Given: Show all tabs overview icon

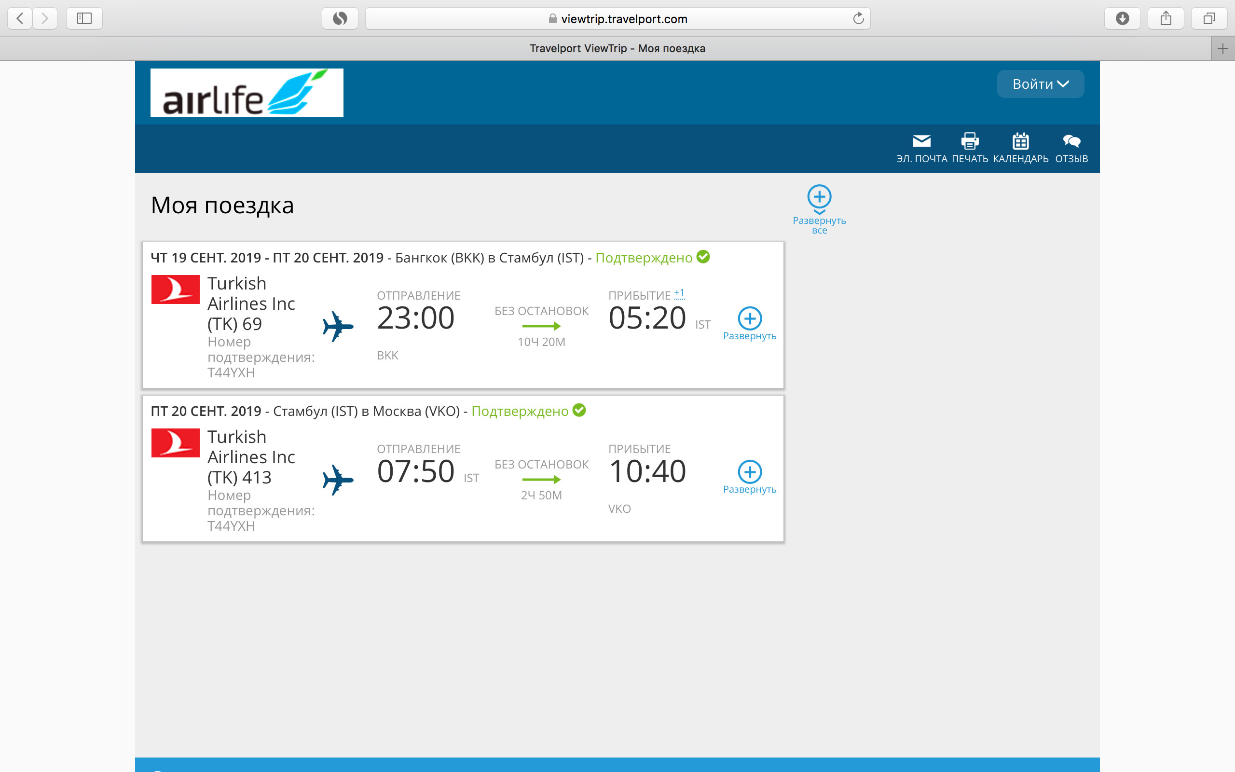Looking at the screenshot, I should [1209, 19].
